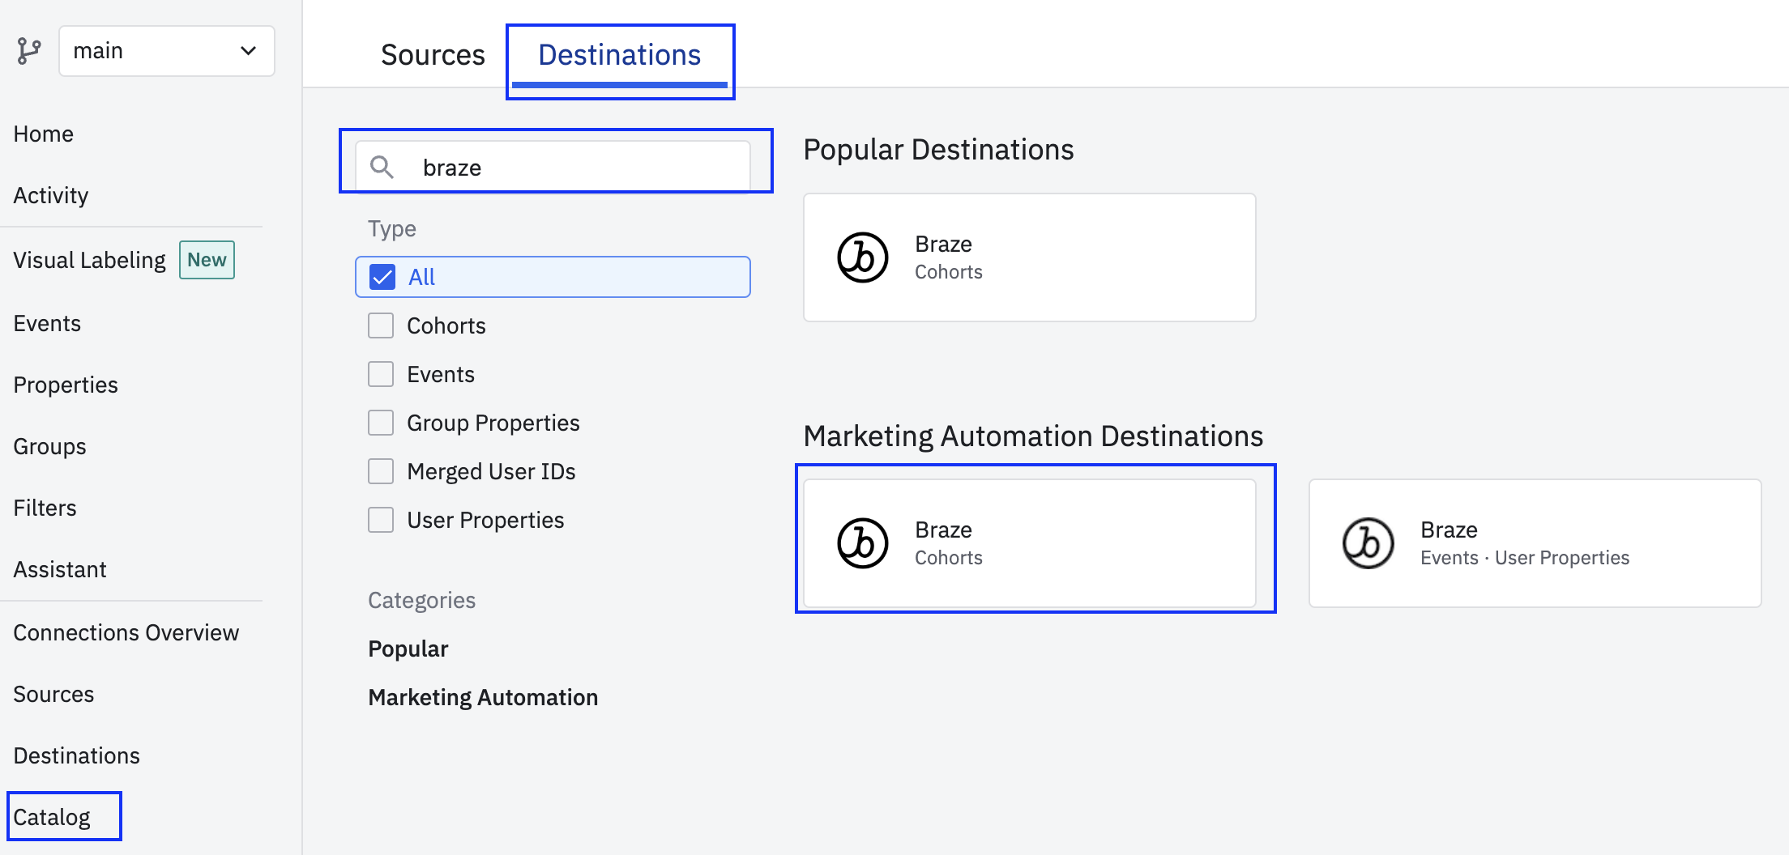Go to Home in sidebar
Viewport: 1789px width, 855px height.
click(44, 134)
